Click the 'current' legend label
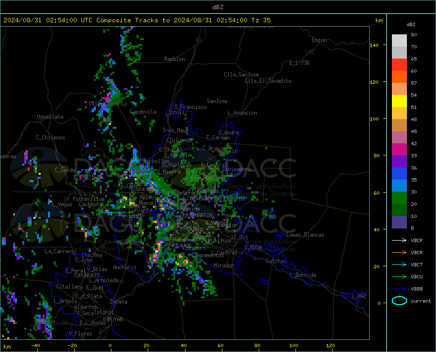Image resolution: width=436 pixels, height=352 pixels. point(421,301)
